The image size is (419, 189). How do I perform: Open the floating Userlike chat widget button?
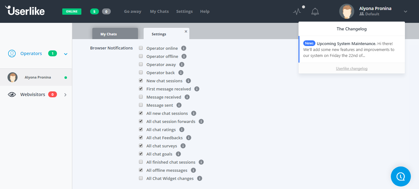click(401, 176)
